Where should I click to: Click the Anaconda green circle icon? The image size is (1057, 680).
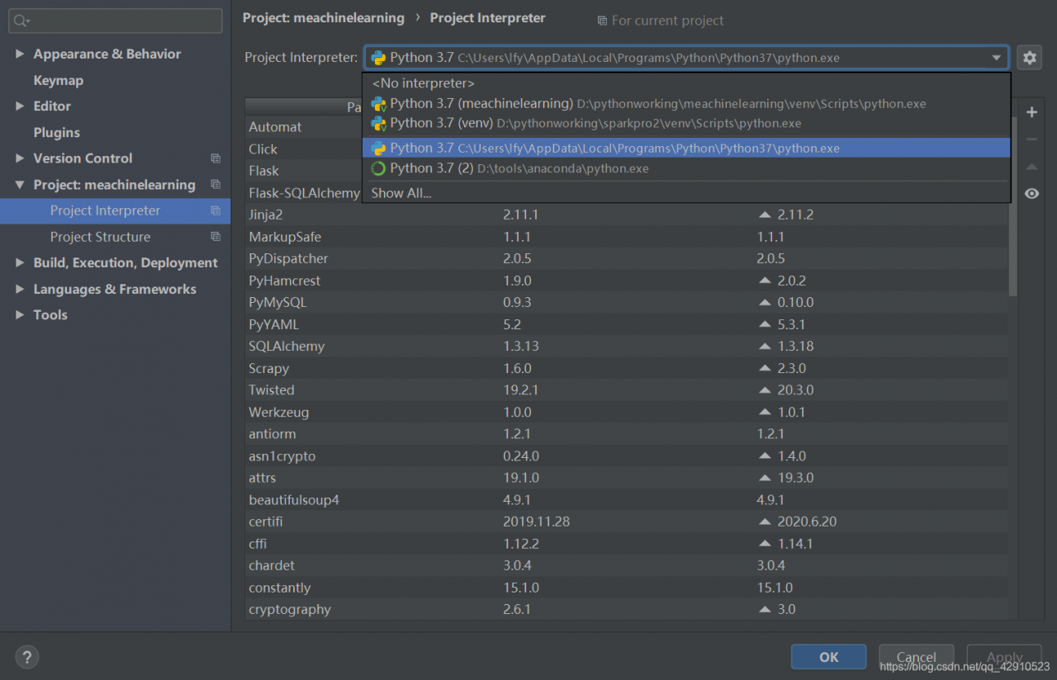click(x=378, y=168)
